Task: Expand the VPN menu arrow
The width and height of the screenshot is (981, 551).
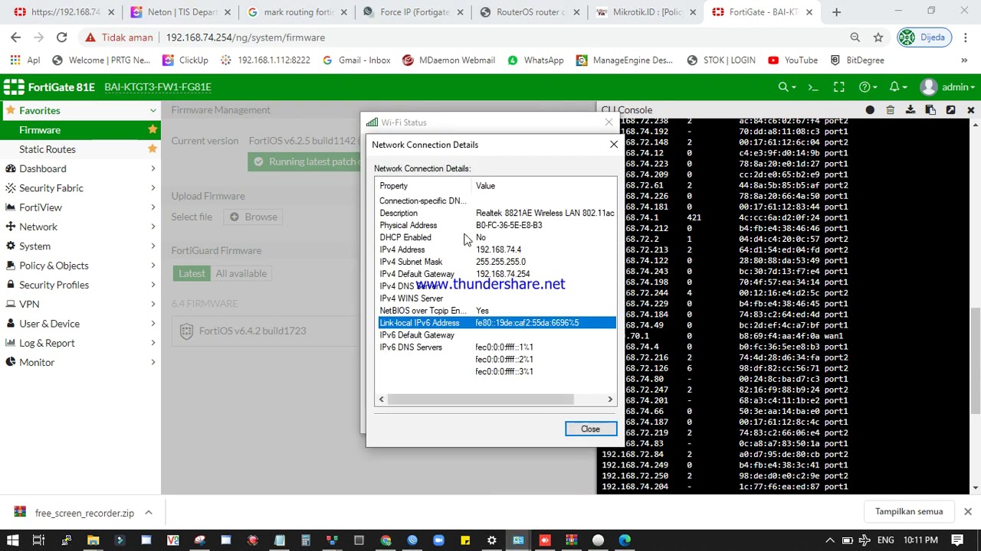Action: 153,304
